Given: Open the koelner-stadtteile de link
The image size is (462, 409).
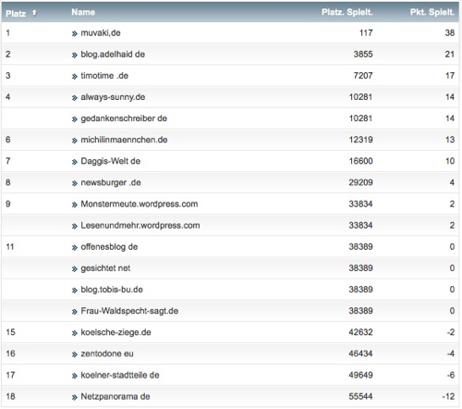Looking at the screenshot, I should (x=120, y=375).
